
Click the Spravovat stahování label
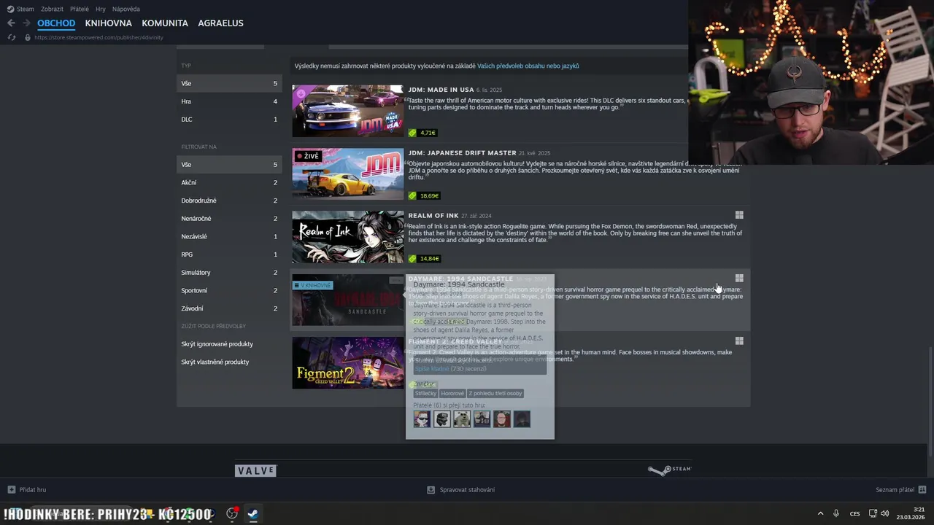(467, 489)
